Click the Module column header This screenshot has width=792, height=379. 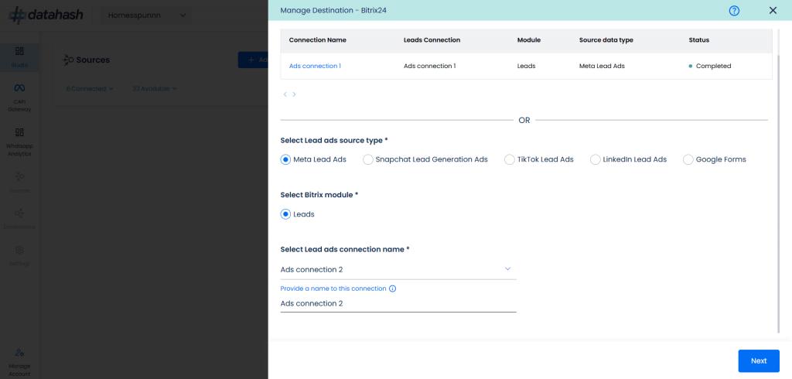coord(529,40)
